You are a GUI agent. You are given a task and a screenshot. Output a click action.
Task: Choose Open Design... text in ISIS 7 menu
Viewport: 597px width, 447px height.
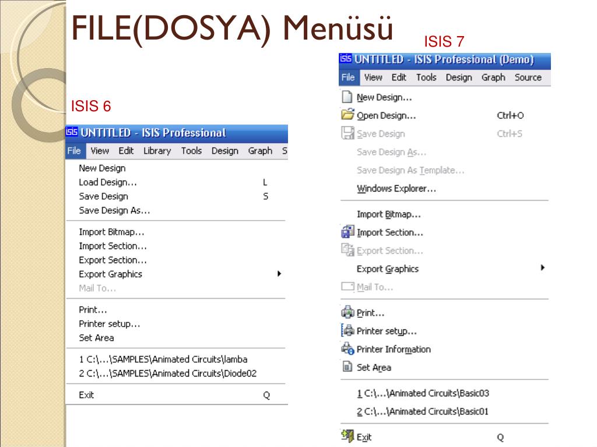click(x=386, y=115)
